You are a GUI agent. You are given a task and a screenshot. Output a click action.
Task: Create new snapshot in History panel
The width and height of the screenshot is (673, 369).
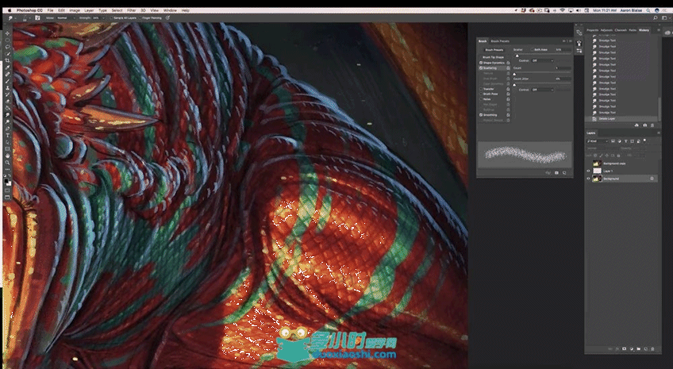pos(645,125)
